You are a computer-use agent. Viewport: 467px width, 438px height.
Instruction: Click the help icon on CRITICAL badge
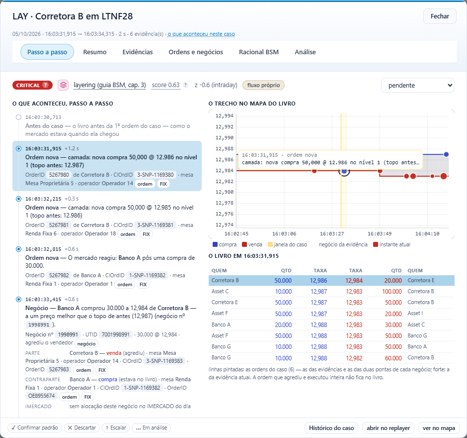(x=45, y=85)
